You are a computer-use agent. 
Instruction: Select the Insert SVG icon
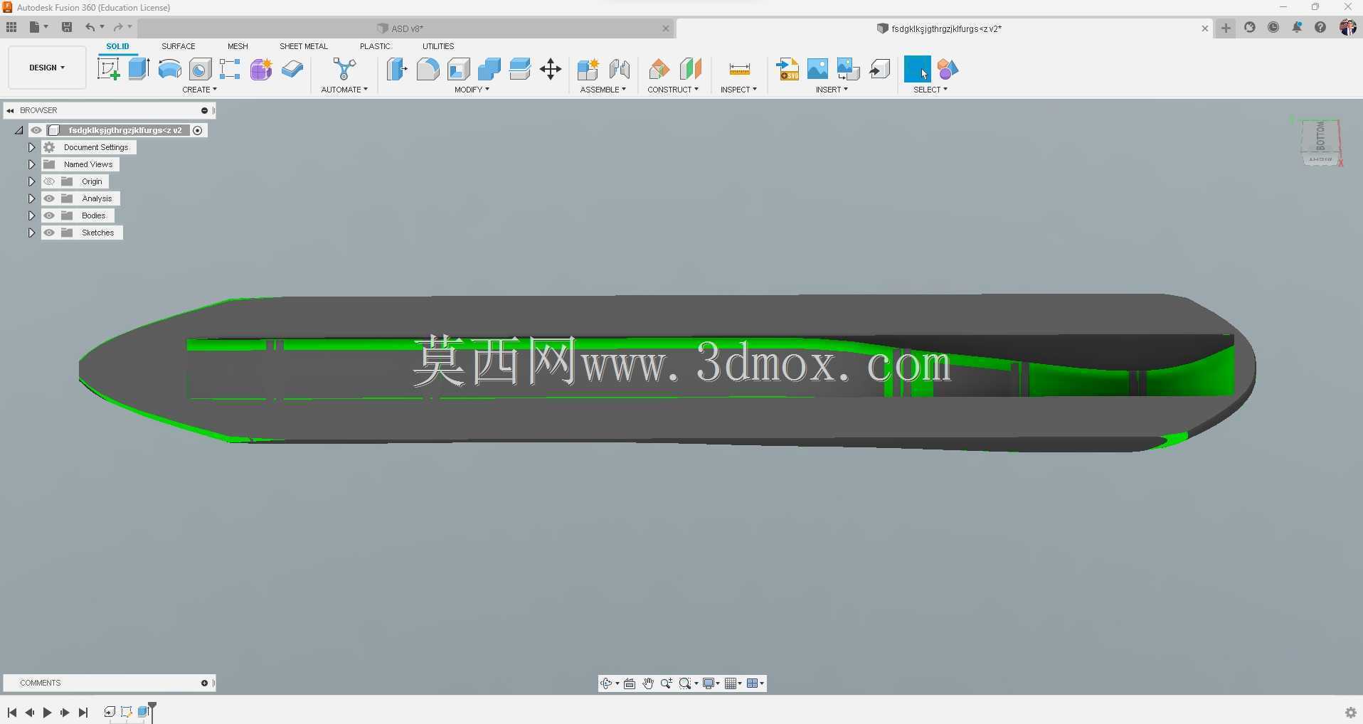click(787, 69)
